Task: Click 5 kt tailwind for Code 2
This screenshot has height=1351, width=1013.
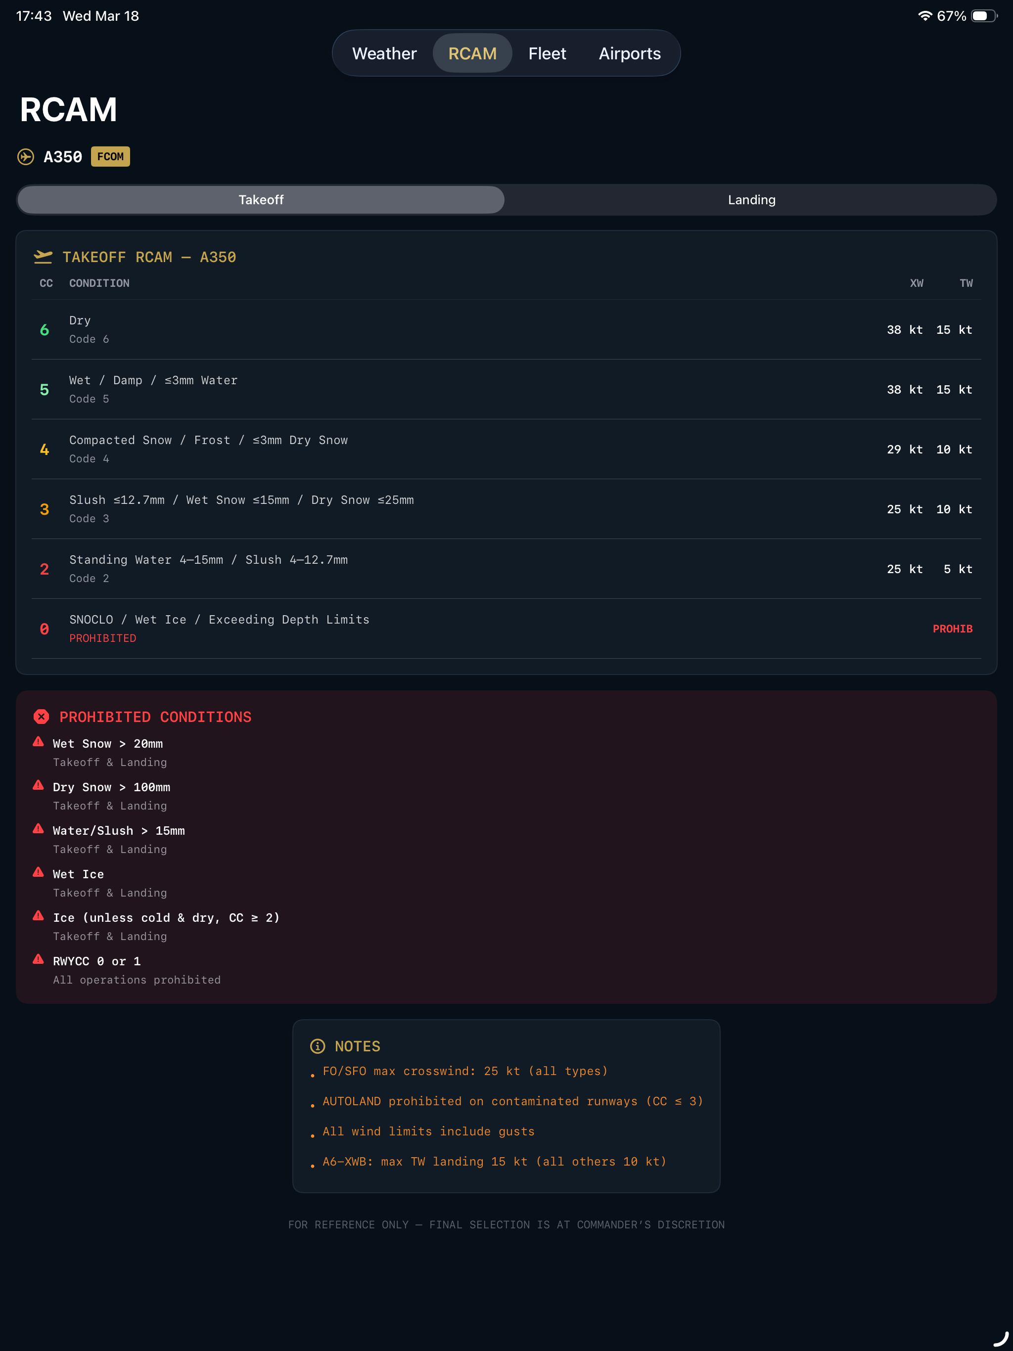Action: (x=958, y=569)
